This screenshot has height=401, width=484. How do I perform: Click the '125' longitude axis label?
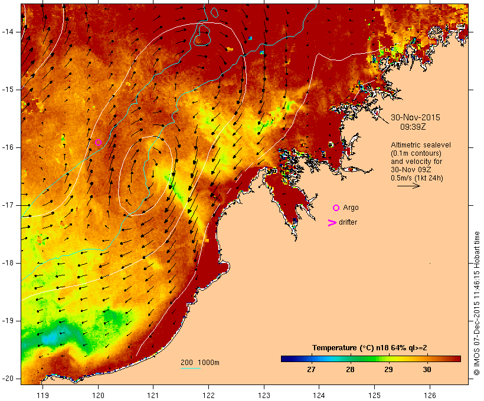click(374, 395)
